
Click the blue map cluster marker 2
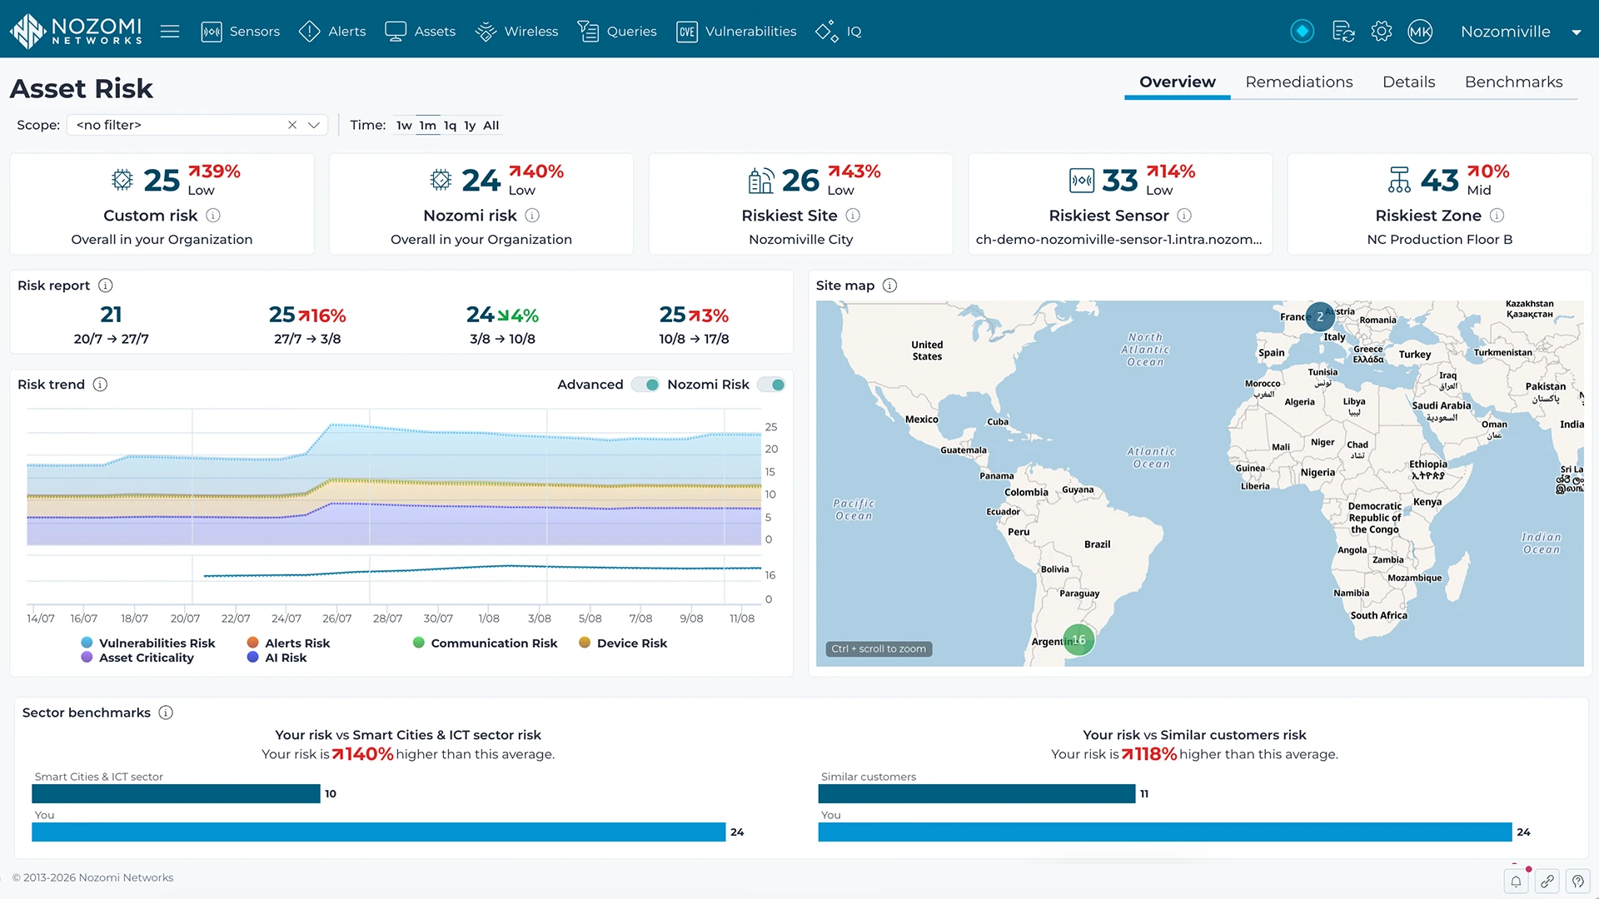click(1320, 316)
